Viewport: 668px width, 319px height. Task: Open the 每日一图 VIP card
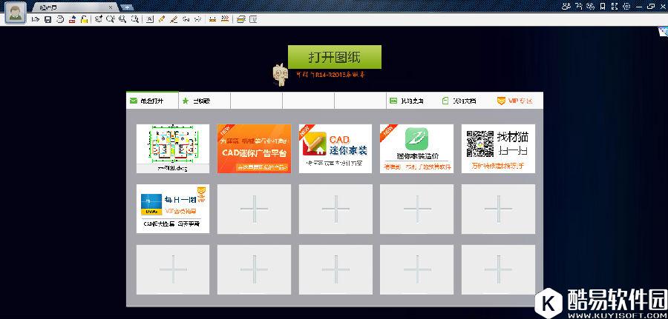click(x=173, y=209)
